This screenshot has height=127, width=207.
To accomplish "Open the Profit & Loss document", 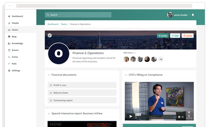I will [82, 85].
